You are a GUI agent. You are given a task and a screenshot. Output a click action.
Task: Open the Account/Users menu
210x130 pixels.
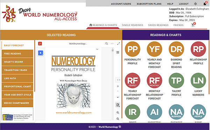click(x=121, y=4)
